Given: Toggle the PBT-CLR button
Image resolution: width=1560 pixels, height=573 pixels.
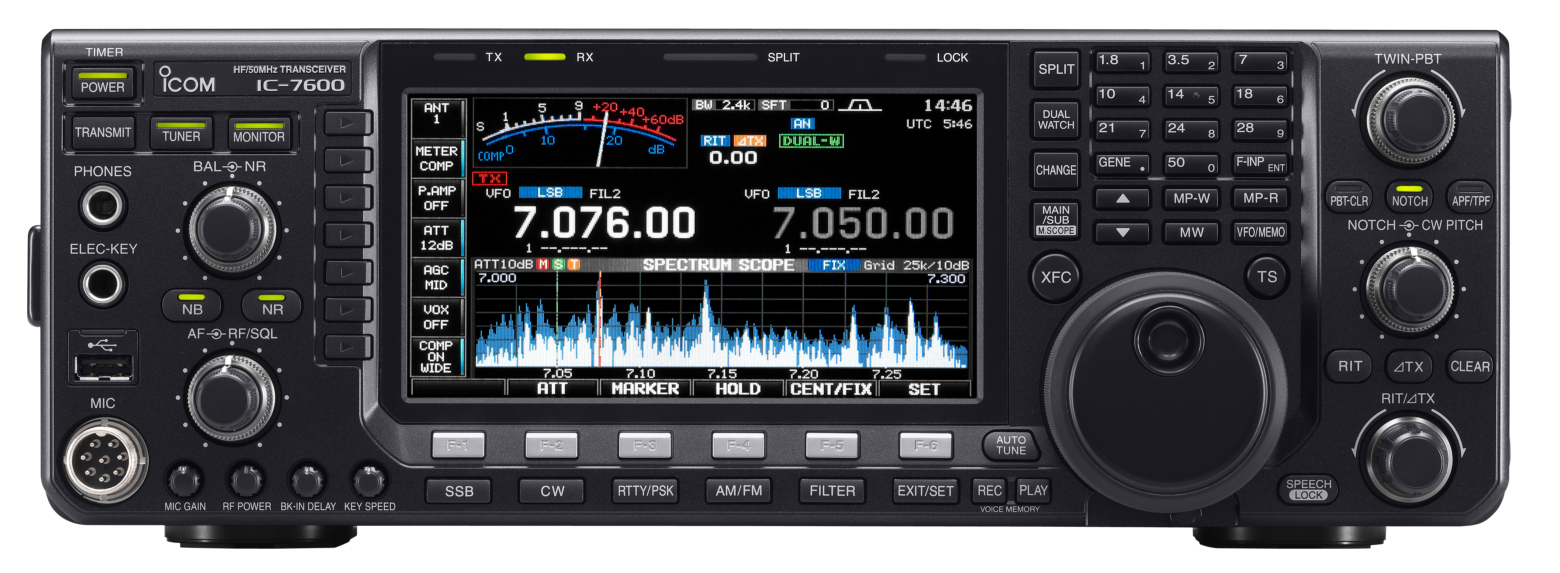Looking at the screenshot, I should [1349, 197].
